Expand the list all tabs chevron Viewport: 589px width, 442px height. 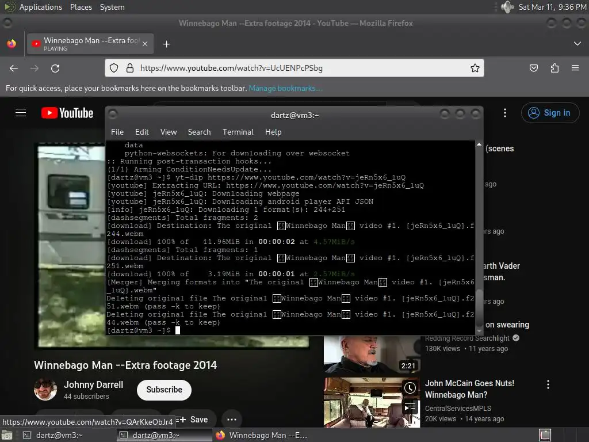[577, 44]
